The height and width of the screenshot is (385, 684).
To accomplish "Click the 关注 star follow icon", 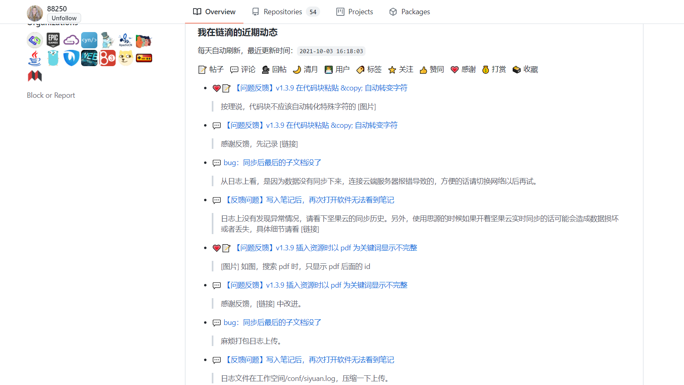I will (x=391, y=69).
